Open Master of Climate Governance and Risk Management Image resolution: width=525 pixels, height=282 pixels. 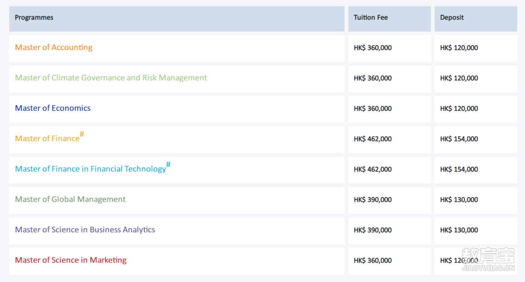tap(111, 78)
